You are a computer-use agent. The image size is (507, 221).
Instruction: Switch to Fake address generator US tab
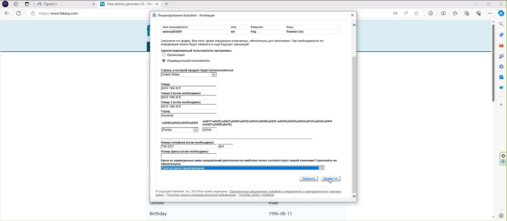129,4
